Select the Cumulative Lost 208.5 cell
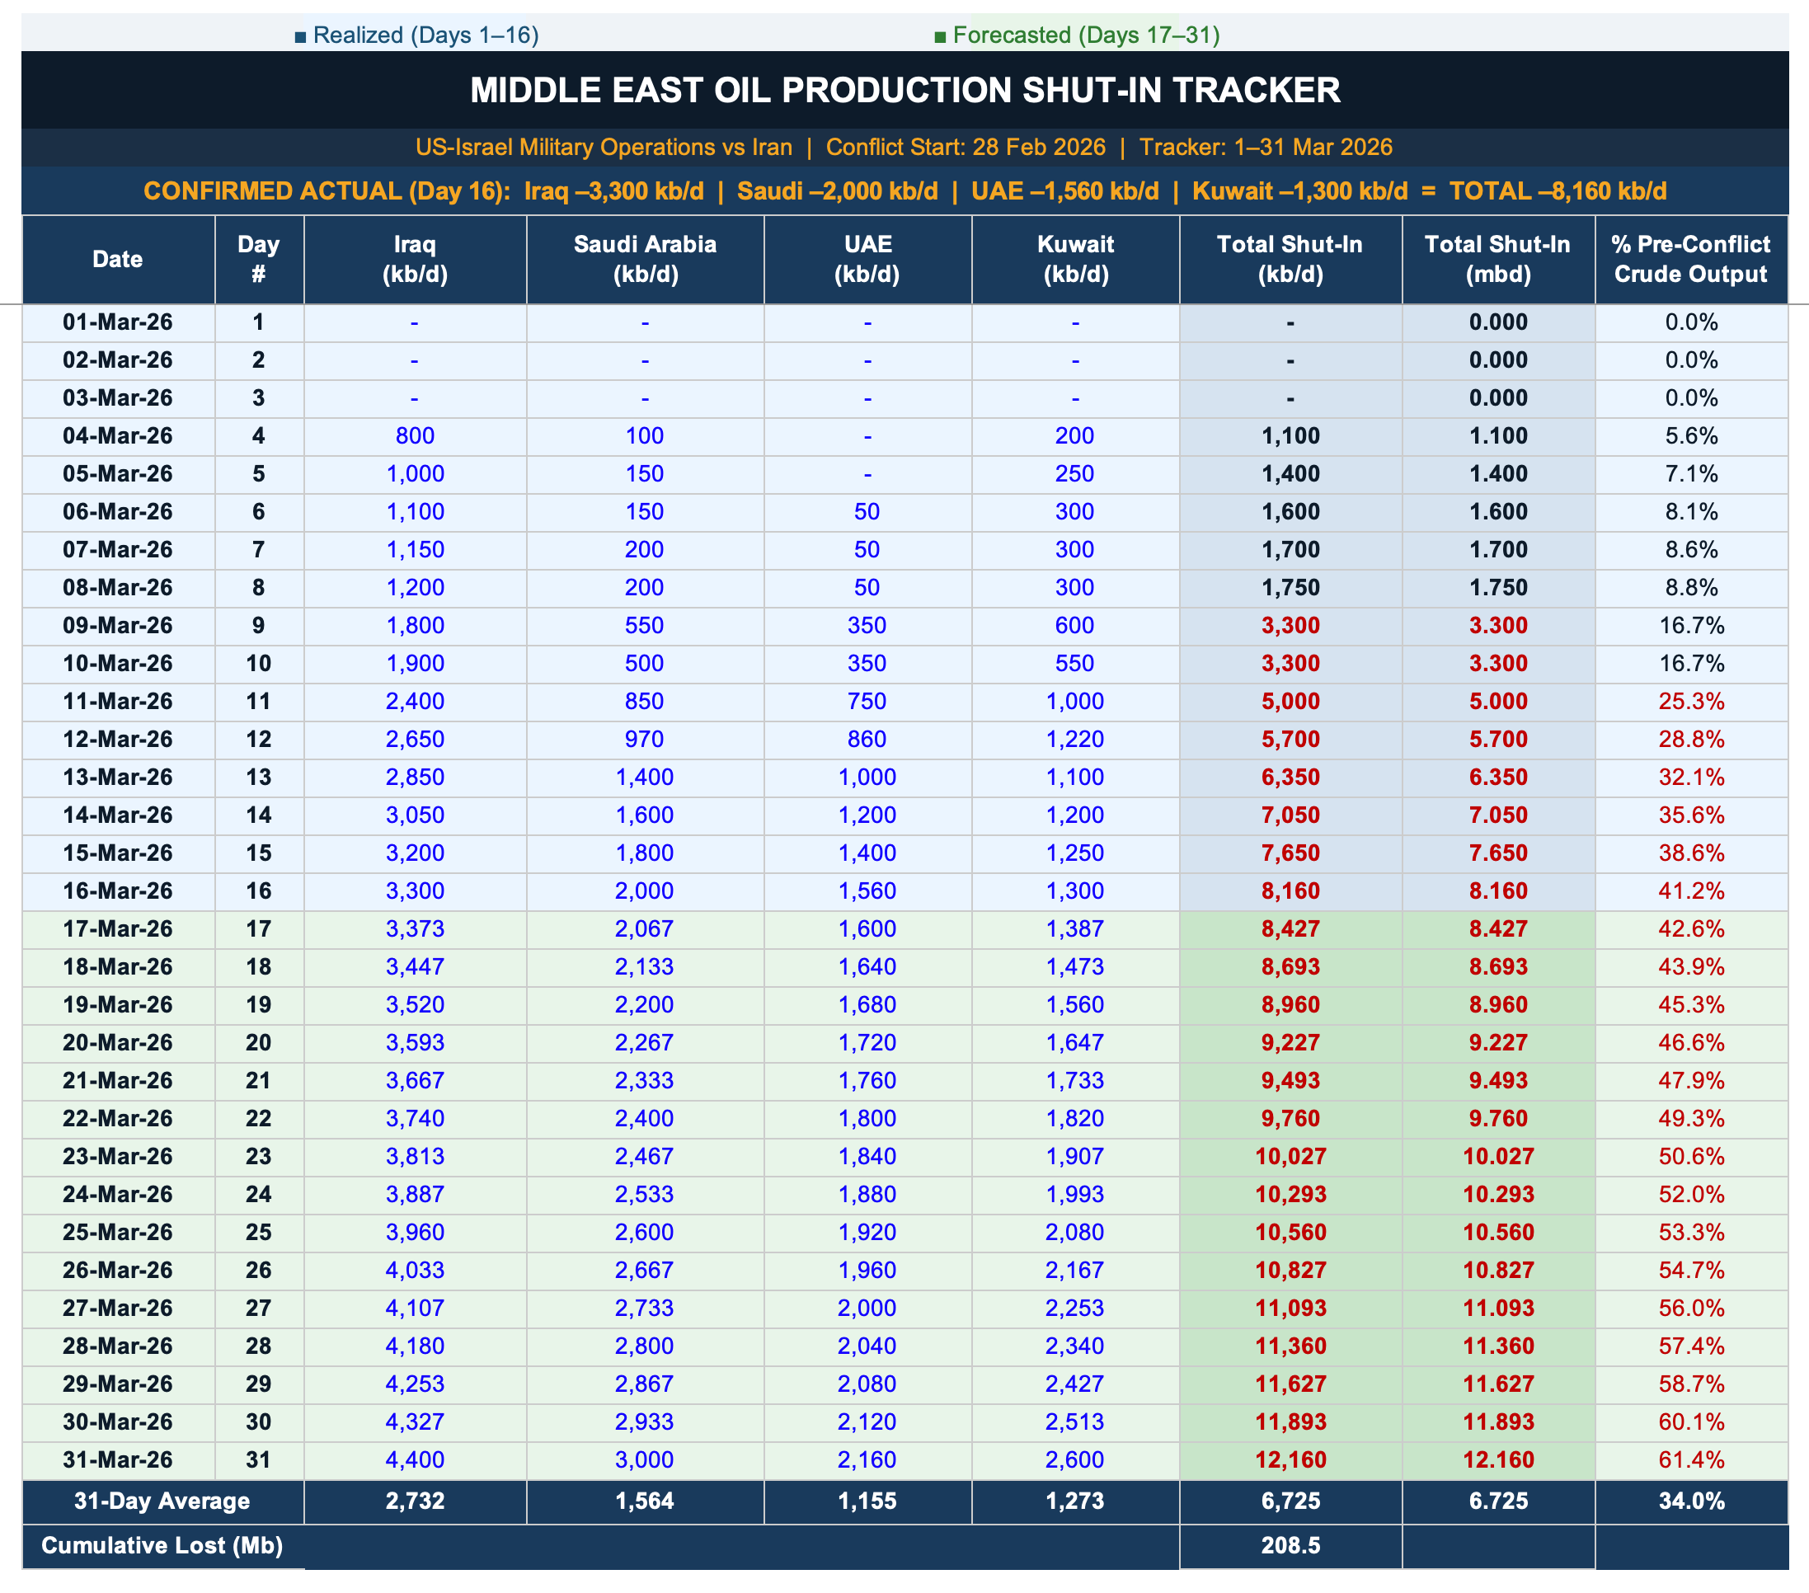Viewport: 1809px width, 1593px height. 1290,1546
